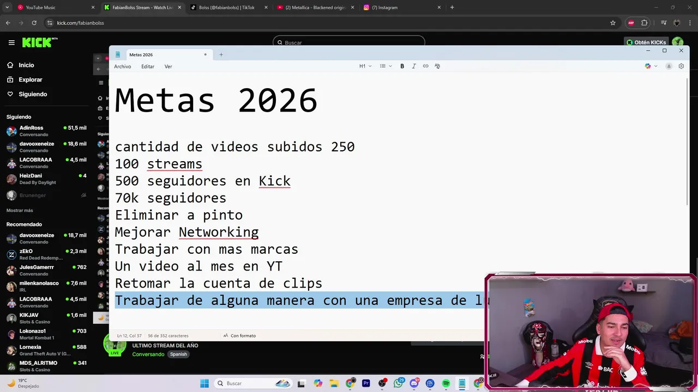Toggle Con formato in the status bar
This screenshot has height=392, width=698.
[239, 335]
